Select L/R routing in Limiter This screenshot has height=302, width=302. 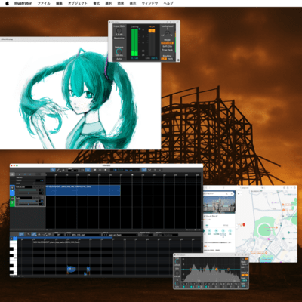(164, 59)
